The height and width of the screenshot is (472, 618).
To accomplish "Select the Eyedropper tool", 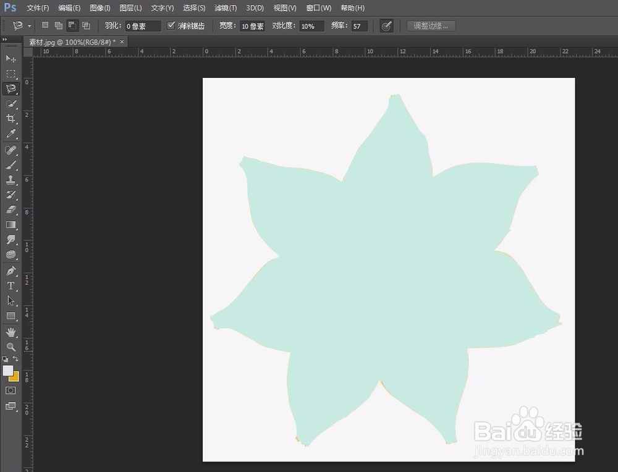I will (x=11, y=134).
